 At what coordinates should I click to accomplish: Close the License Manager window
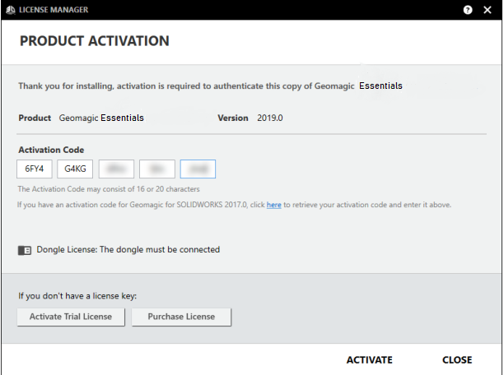click(488, 10)
